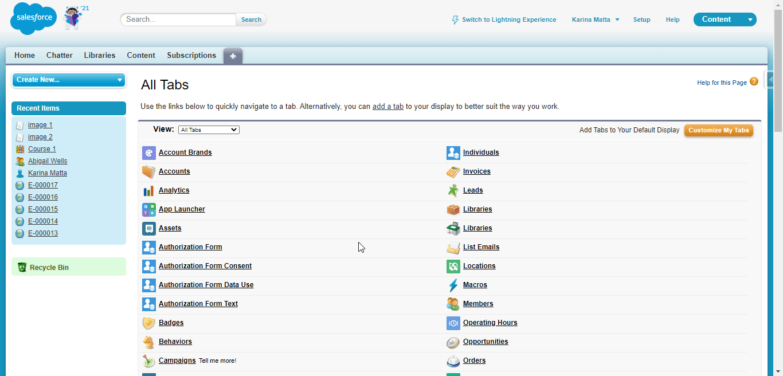Click the Analytics bar chart icon

tap(148, 190)
